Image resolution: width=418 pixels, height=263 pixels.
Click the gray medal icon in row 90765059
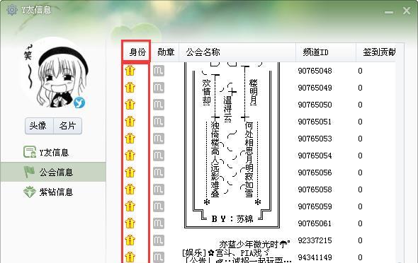click(x=159, y=206)
